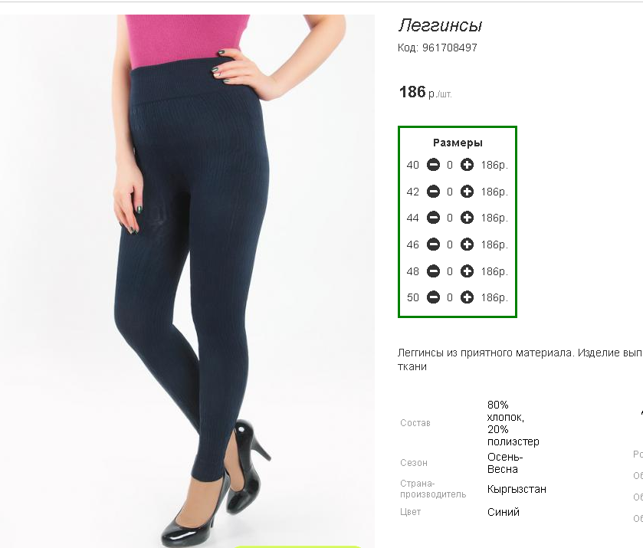
Task: Remove one item of size 48
Action: click(x=433, y=271)
